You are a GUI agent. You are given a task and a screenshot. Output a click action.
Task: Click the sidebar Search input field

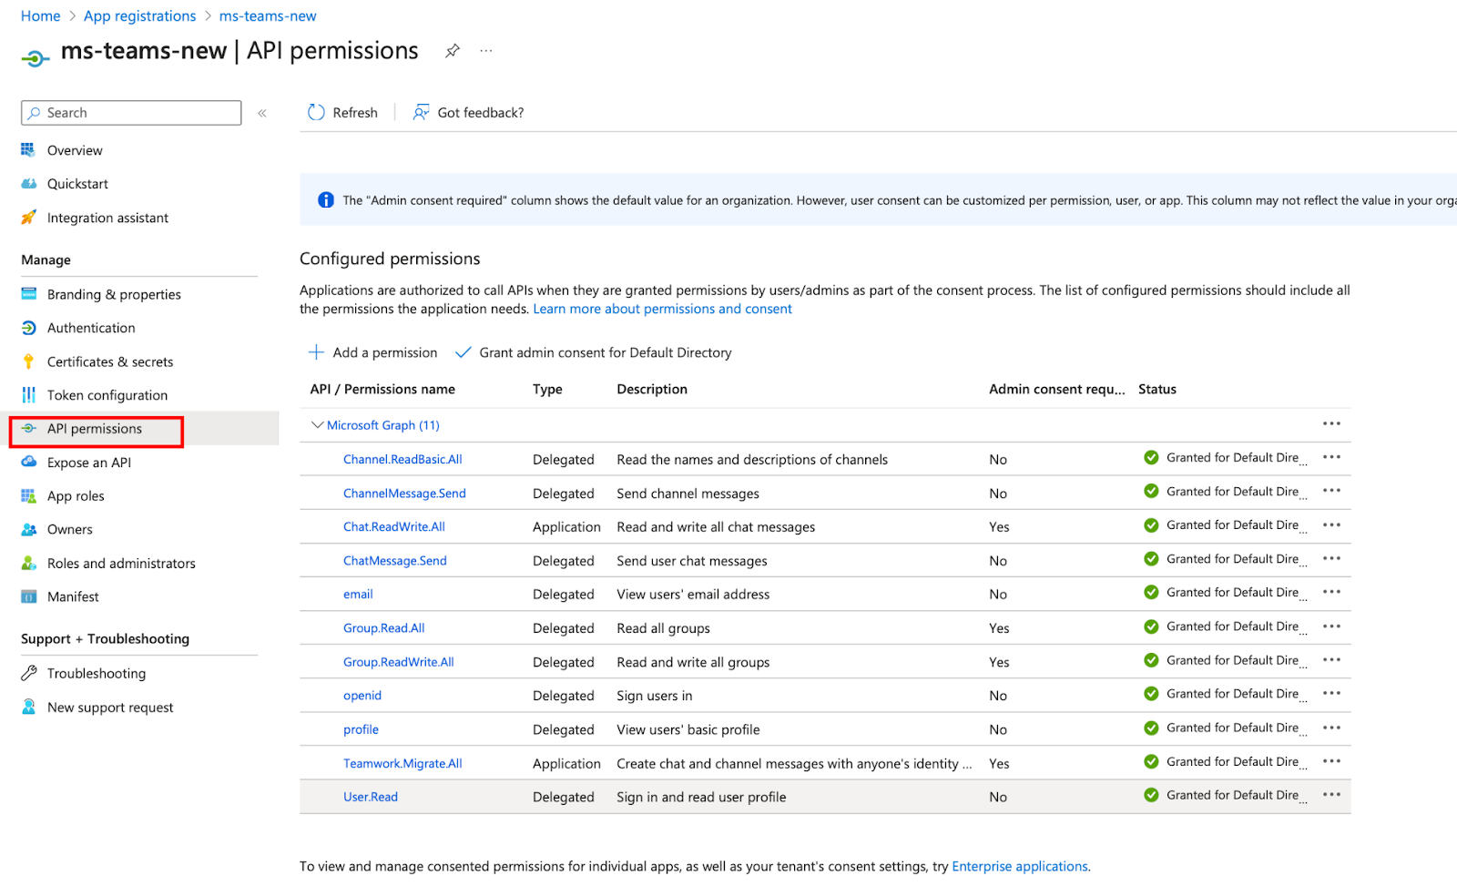[x=131, y=113]
